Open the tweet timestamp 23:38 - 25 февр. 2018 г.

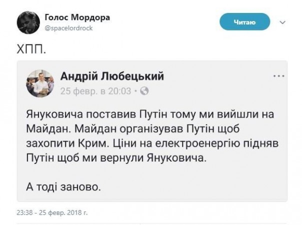click(x=52, y=213)
